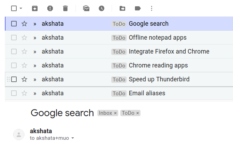Click the Labels tag icon

click(137, 8)
